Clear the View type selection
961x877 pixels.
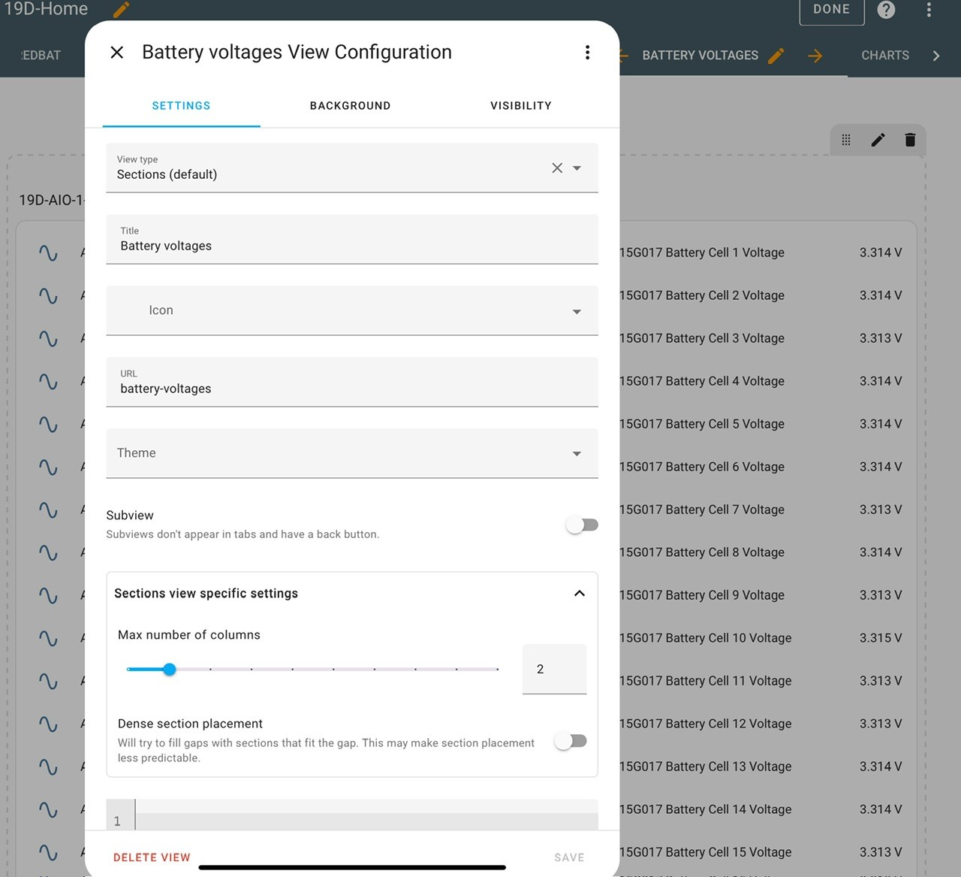tap(557, 168)
